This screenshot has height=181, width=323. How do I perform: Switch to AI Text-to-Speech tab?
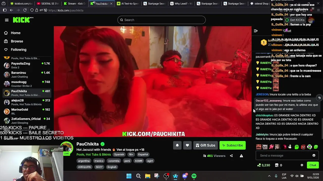tap(128, 4)
